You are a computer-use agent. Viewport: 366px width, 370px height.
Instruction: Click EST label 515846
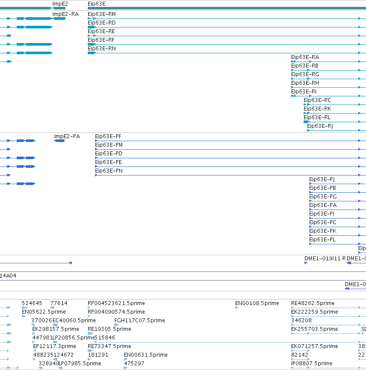coord(105,338)
